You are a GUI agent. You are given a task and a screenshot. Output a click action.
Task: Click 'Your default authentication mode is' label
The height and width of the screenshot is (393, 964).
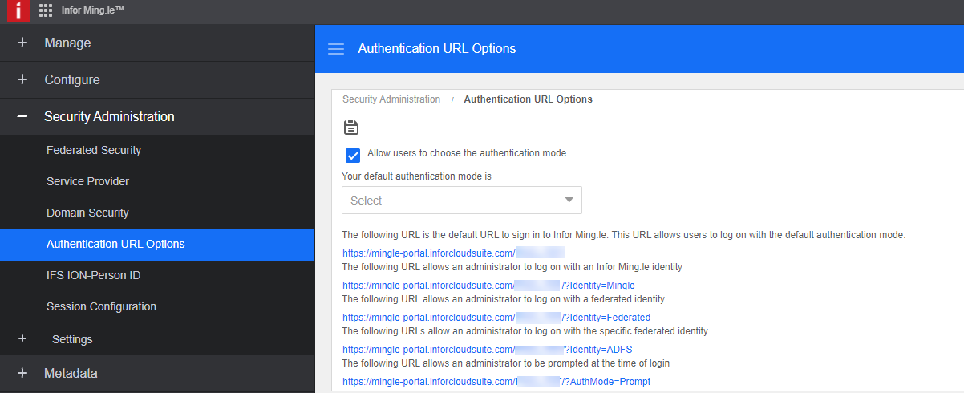click(416, 175)
